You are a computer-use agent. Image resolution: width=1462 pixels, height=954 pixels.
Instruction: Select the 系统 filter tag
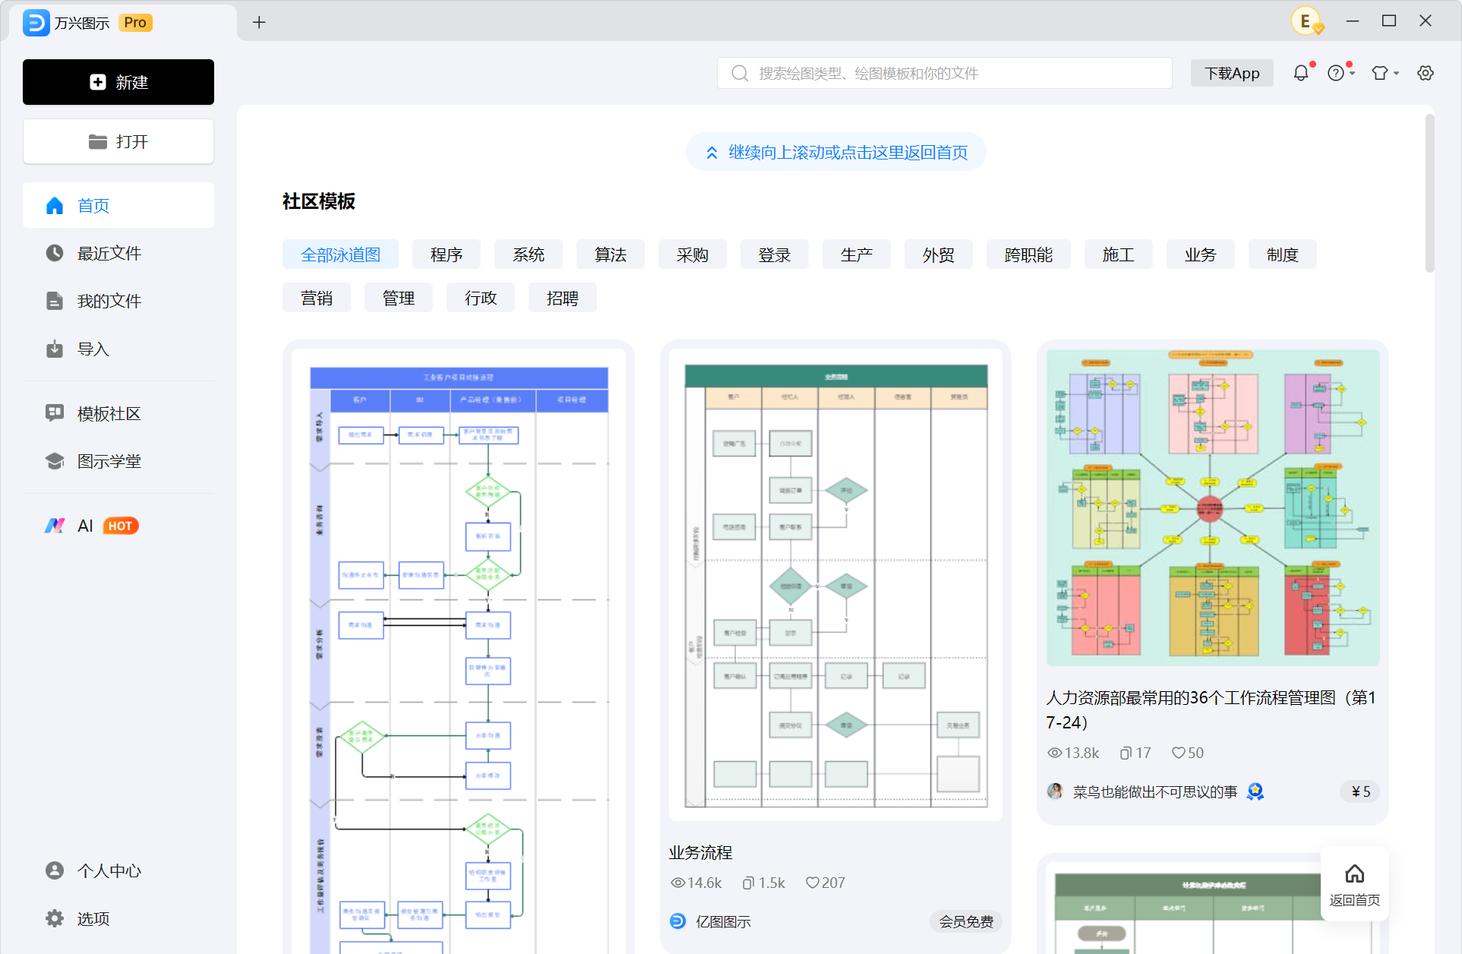528,254
